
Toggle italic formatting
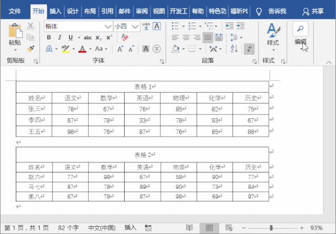(59, 37)
